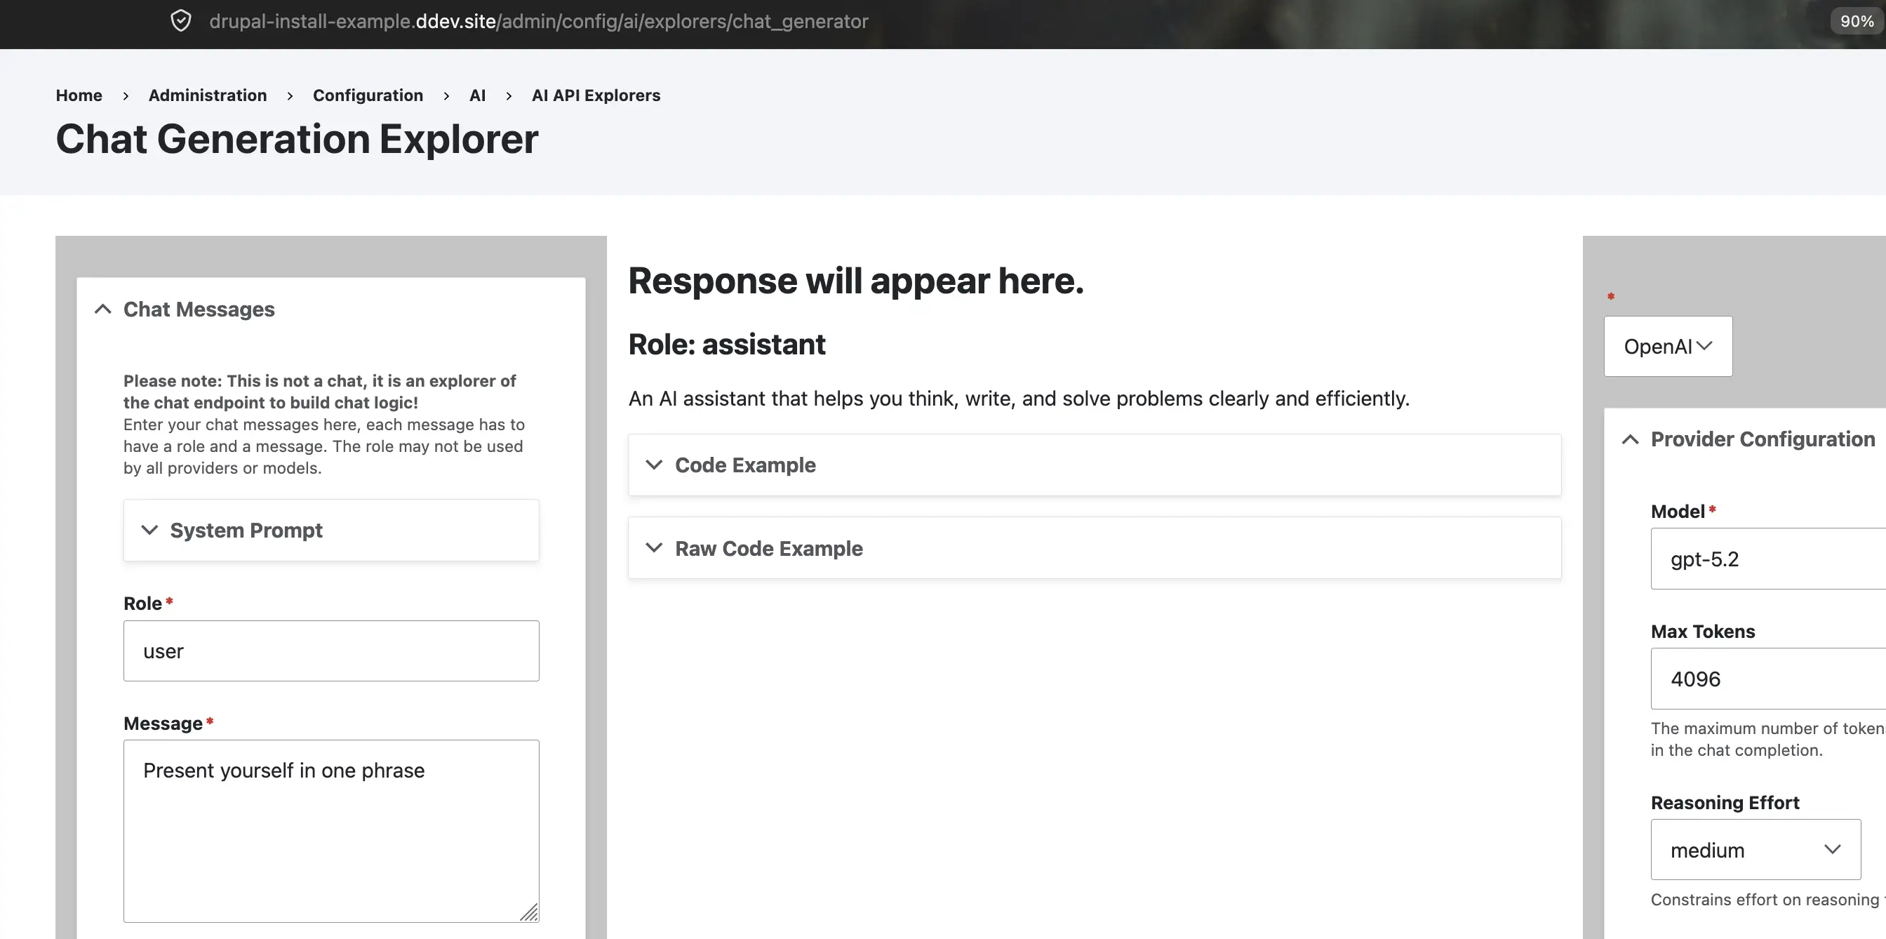
Task: Click the 90% zoom level indicator
Action: pos(1857,21)
